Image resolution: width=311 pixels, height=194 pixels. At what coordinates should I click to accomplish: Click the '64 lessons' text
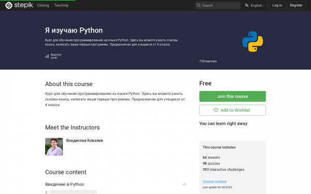point(211,158)
